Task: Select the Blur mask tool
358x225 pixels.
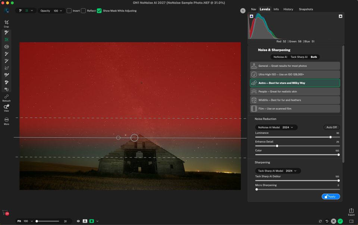Action: coord(6,89)
